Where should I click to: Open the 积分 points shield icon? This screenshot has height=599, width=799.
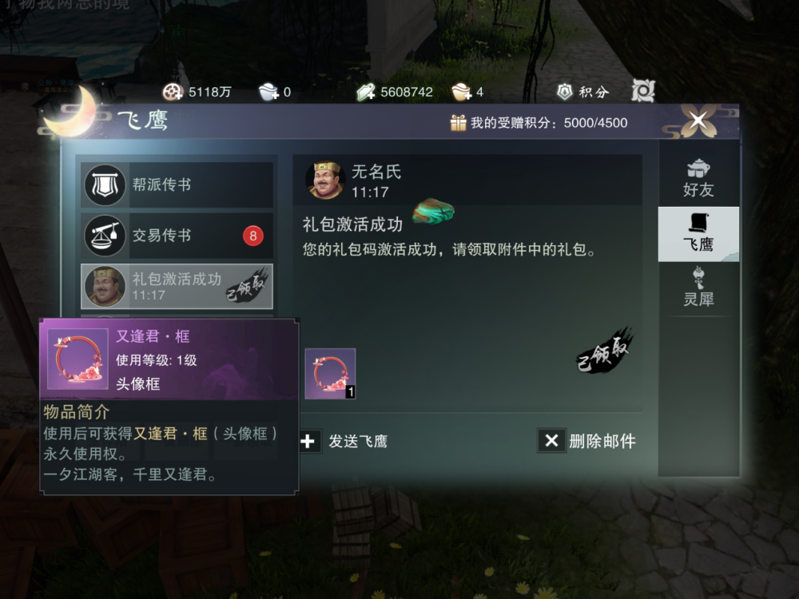pyautogui.click(x=565, y=92)
